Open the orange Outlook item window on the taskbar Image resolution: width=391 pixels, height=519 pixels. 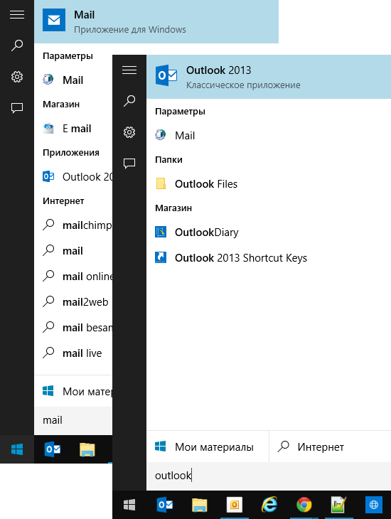pos(235,505)
